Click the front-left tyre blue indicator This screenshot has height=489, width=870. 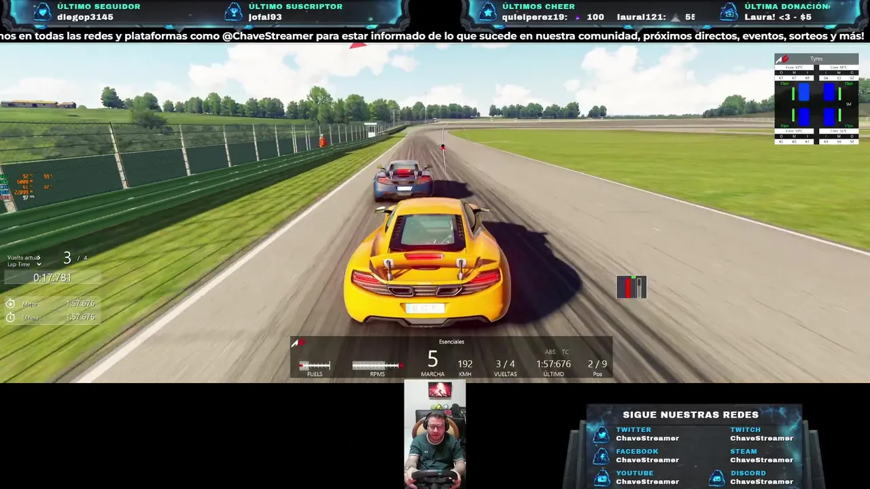pyautogui.click(x=804, y=92)
